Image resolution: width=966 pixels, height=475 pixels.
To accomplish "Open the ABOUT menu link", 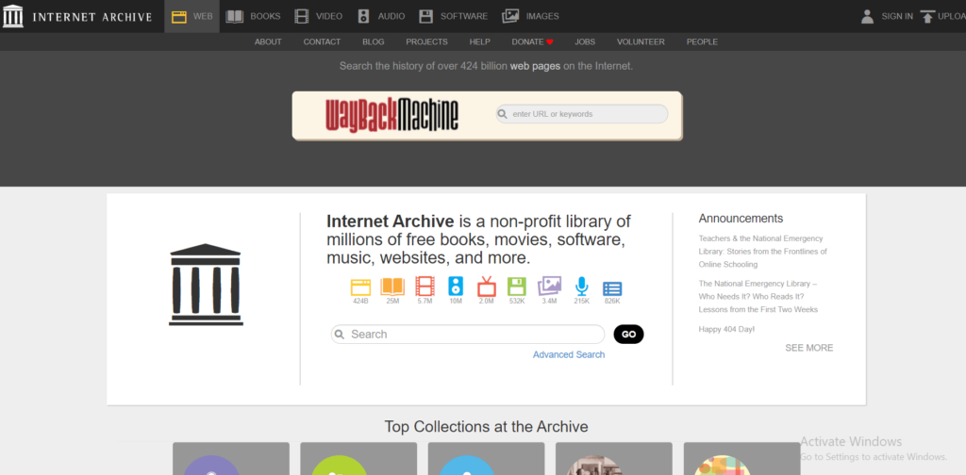I will [268, 41].
